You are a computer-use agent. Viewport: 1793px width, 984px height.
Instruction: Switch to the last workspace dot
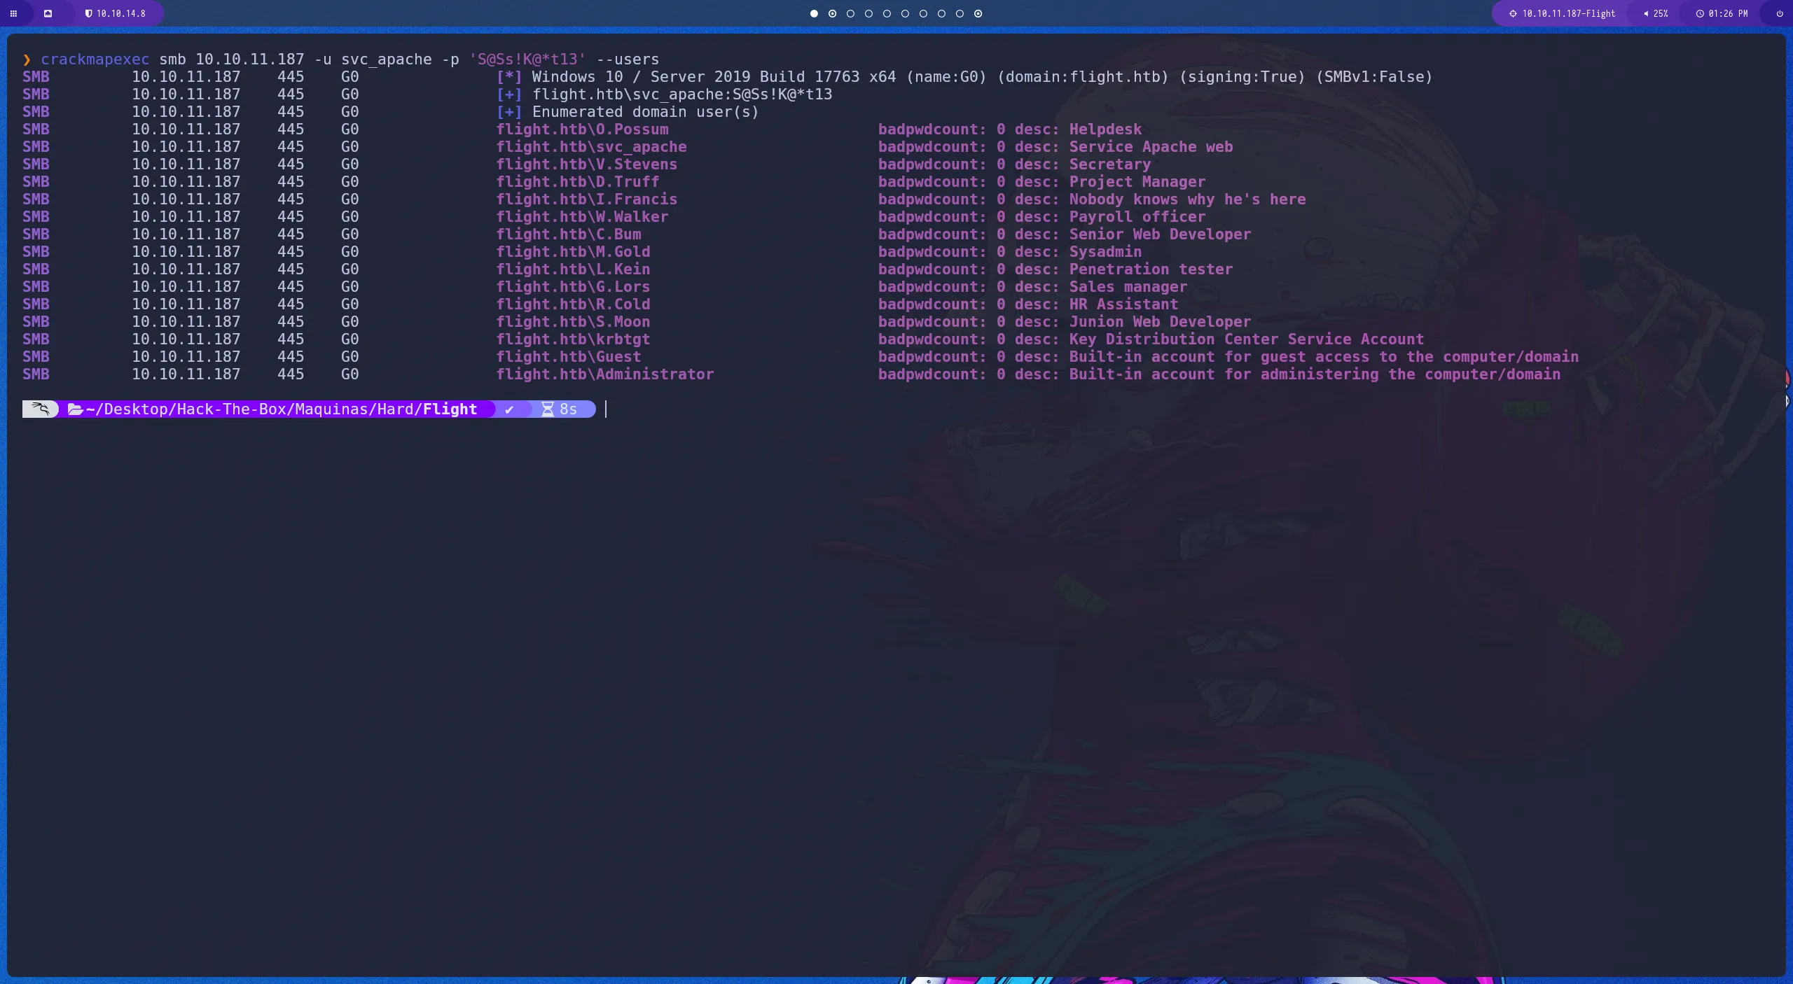point(978,13)
